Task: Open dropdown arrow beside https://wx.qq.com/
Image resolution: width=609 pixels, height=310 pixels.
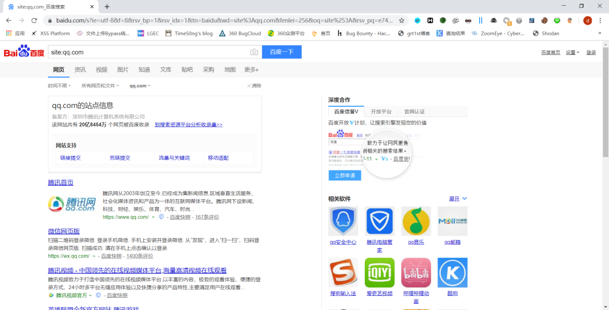Action: [94, 256]
